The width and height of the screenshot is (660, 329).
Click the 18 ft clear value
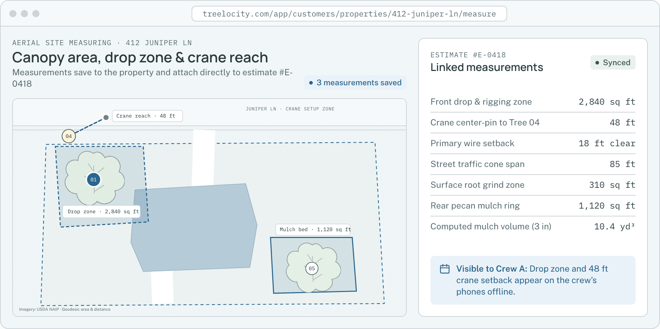pyautogui.click(x=607, y=143)
